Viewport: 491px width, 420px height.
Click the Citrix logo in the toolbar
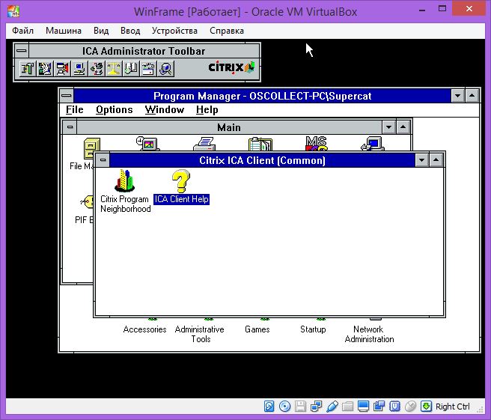[x=231, y=67]
